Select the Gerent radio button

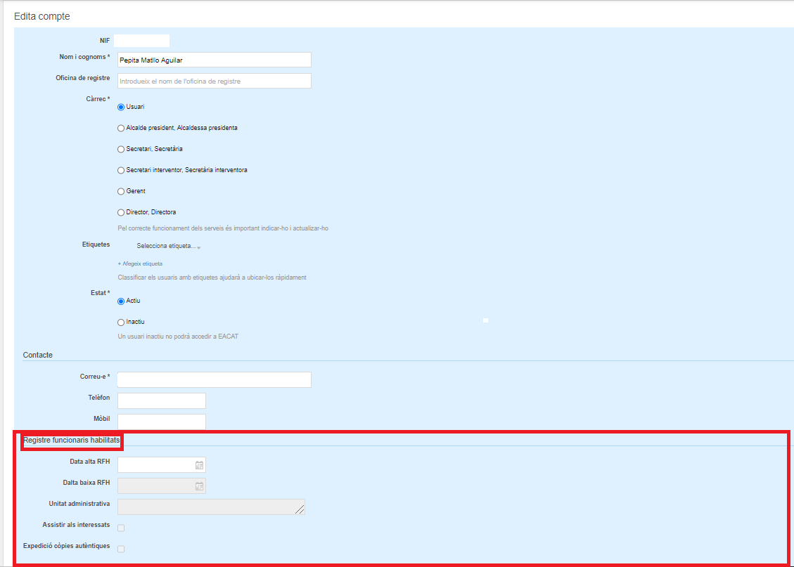coord(121,191)
